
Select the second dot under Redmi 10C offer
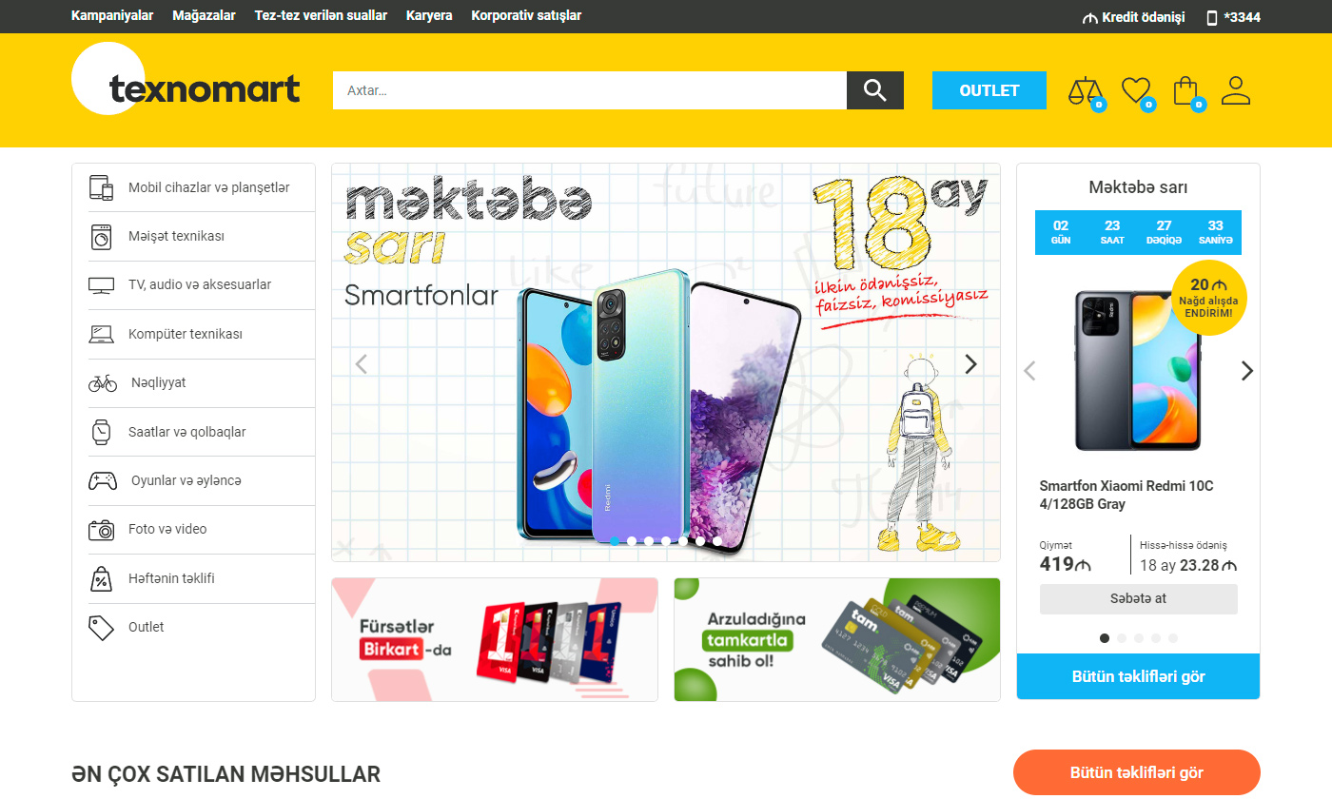pyautogui.click(x=1122, y=638)
